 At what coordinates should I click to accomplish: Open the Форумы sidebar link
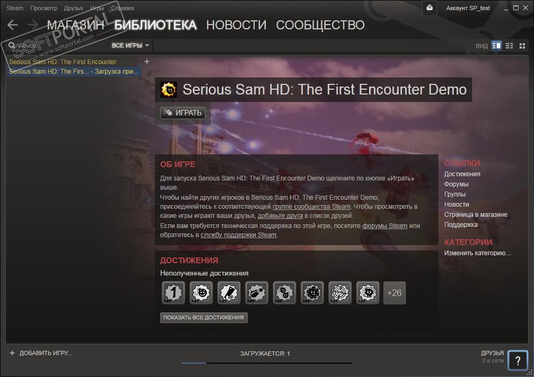click(x=456, y=184)
